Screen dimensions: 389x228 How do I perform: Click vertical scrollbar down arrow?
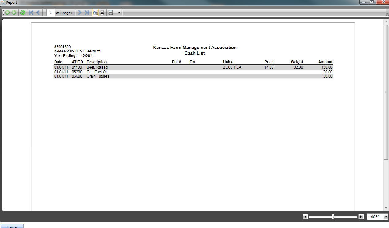(386, 208)
